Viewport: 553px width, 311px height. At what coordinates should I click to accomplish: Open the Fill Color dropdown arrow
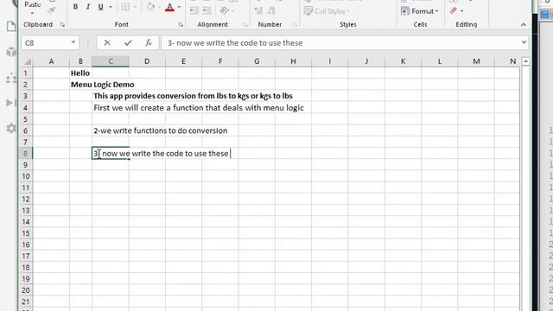click(x=159, y=7)
